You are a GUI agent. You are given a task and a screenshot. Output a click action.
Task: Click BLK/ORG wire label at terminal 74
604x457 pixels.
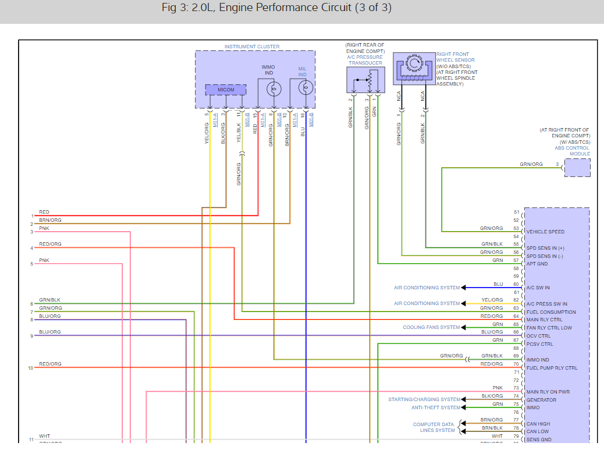click(492, 396)
